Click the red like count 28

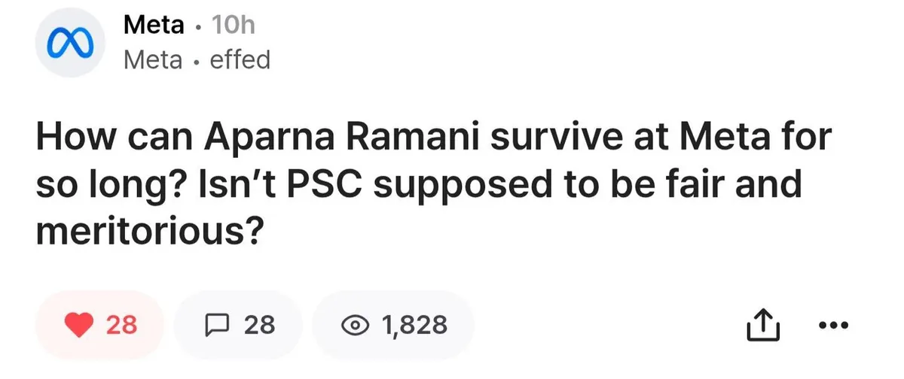click(121, 325)
